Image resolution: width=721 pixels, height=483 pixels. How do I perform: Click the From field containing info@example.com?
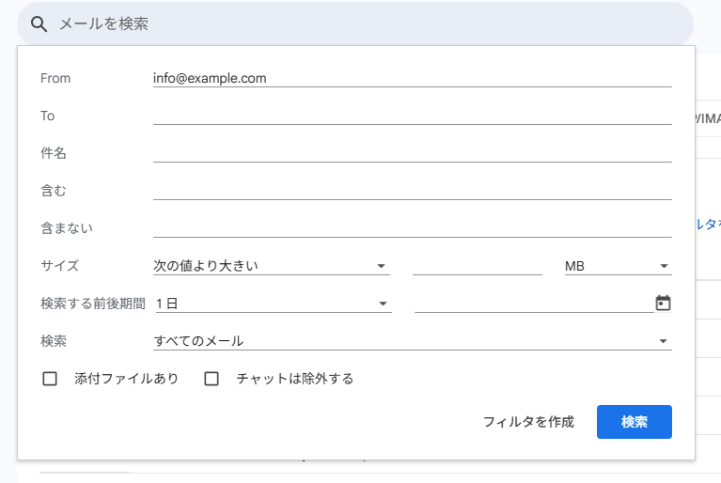pos(412,78)
